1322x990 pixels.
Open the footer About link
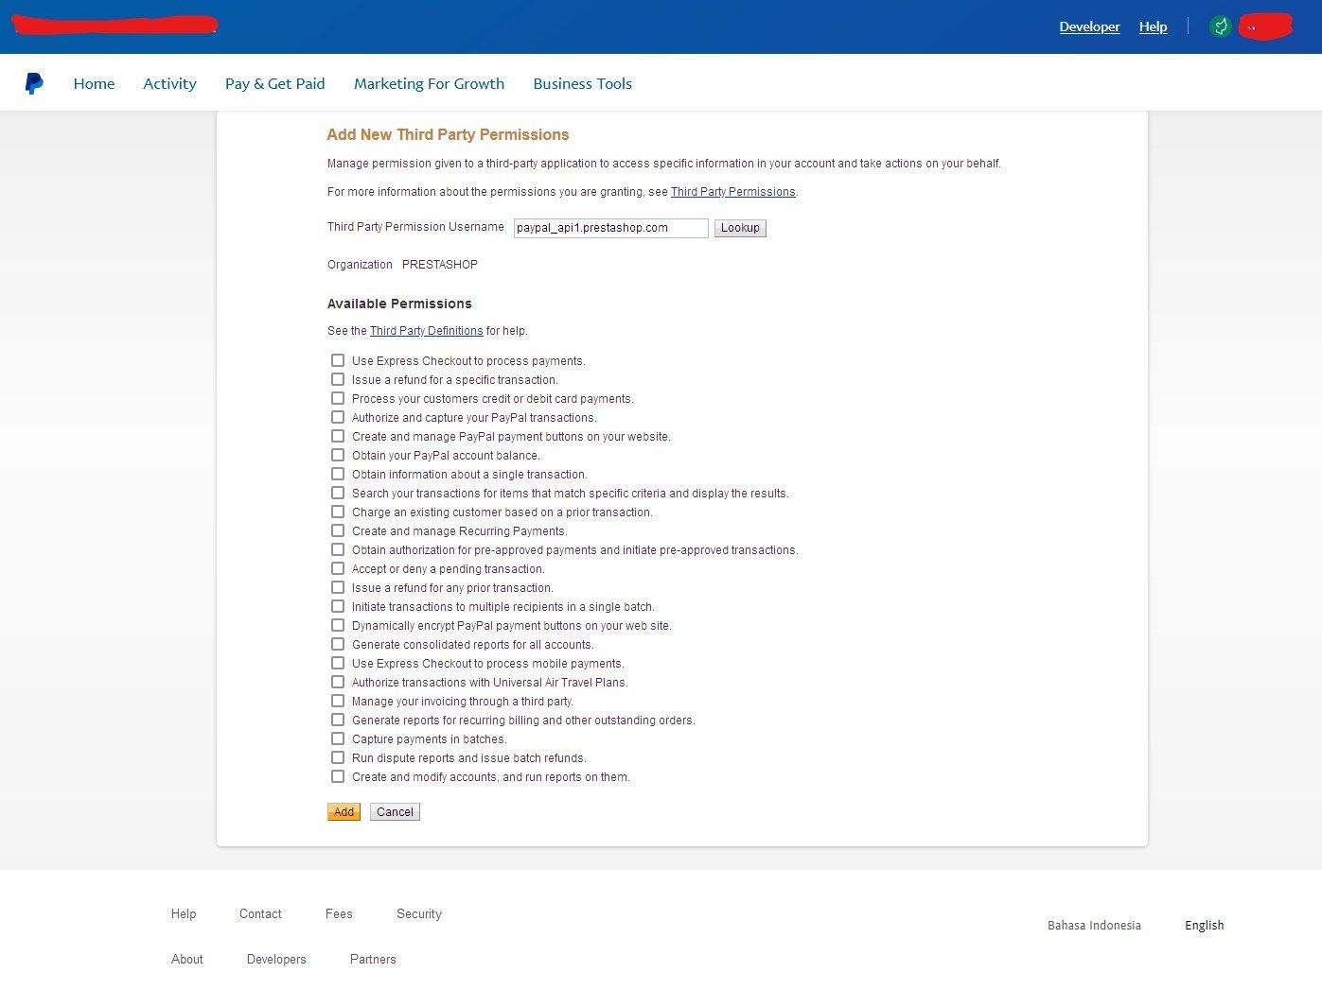pyautogui.click(x=187, y=960)
